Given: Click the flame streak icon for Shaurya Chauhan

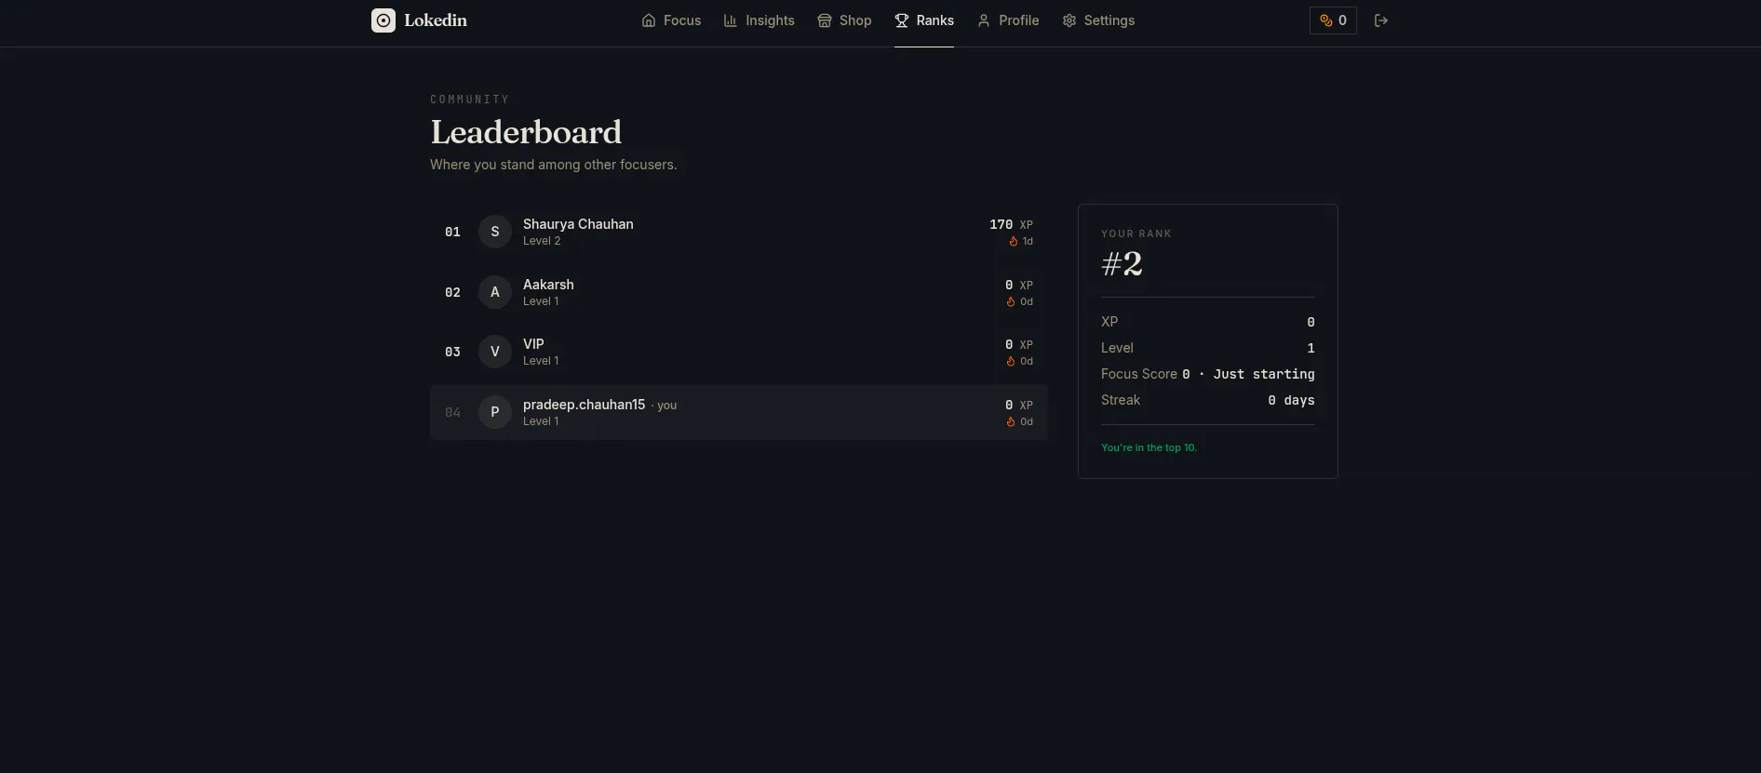Looking at the screenshot, I should coord(1014,241).
